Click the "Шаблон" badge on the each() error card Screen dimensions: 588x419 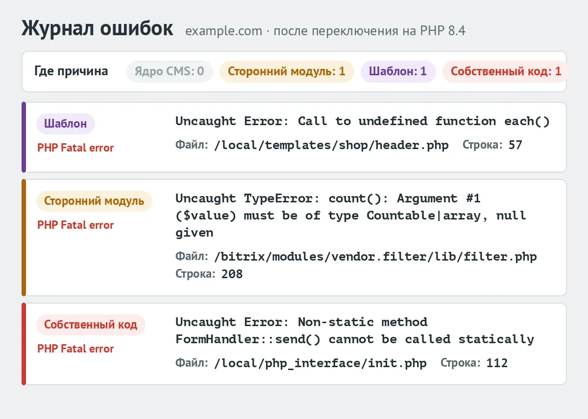coord(66,124)
